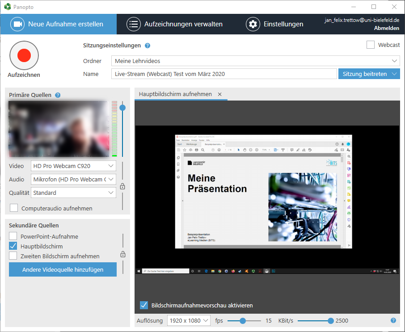Viewport: 405px width, 332px height.
Task: Click the Abmelden link
Action: pos(387,28)
